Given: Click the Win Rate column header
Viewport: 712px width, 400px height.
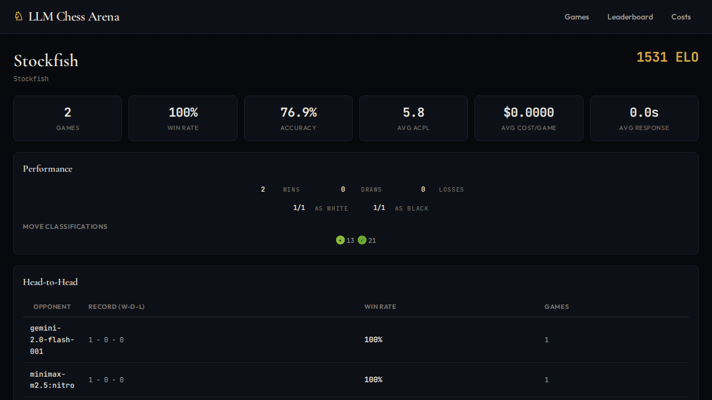Looking at the screenshot, I should click(x=380, y=307).
